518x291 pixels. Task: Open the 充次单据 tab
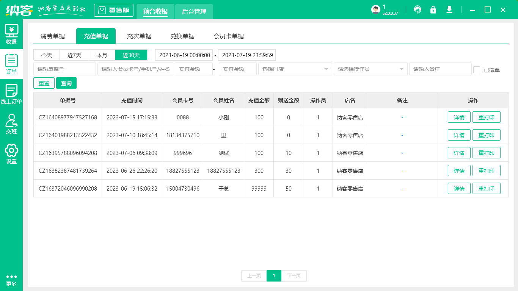(139, 36)
